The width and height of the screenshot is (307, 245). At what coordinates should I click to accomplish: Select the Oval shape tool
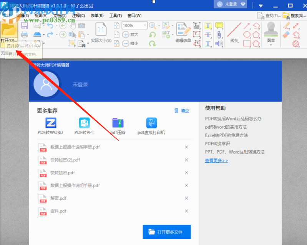pos(247,35)
